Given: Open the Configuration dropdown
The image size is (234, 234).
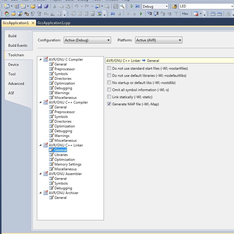Looking at the screenshot, I should (x=87, y=40).
